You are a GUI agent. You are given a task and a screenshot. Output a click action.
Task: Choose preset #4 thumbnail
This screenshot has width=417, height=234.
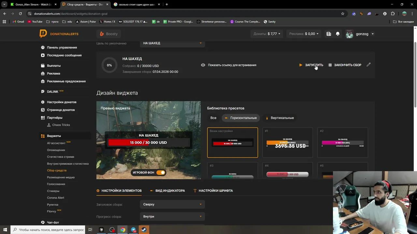click(288, 171)
